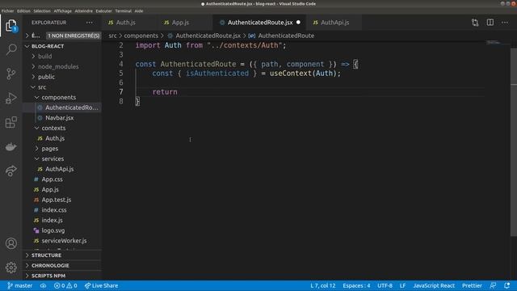Click the LF end-of-line indicator
Viewport: 517px width, 291px height.
pyautogui.click(x=402, y=285)
